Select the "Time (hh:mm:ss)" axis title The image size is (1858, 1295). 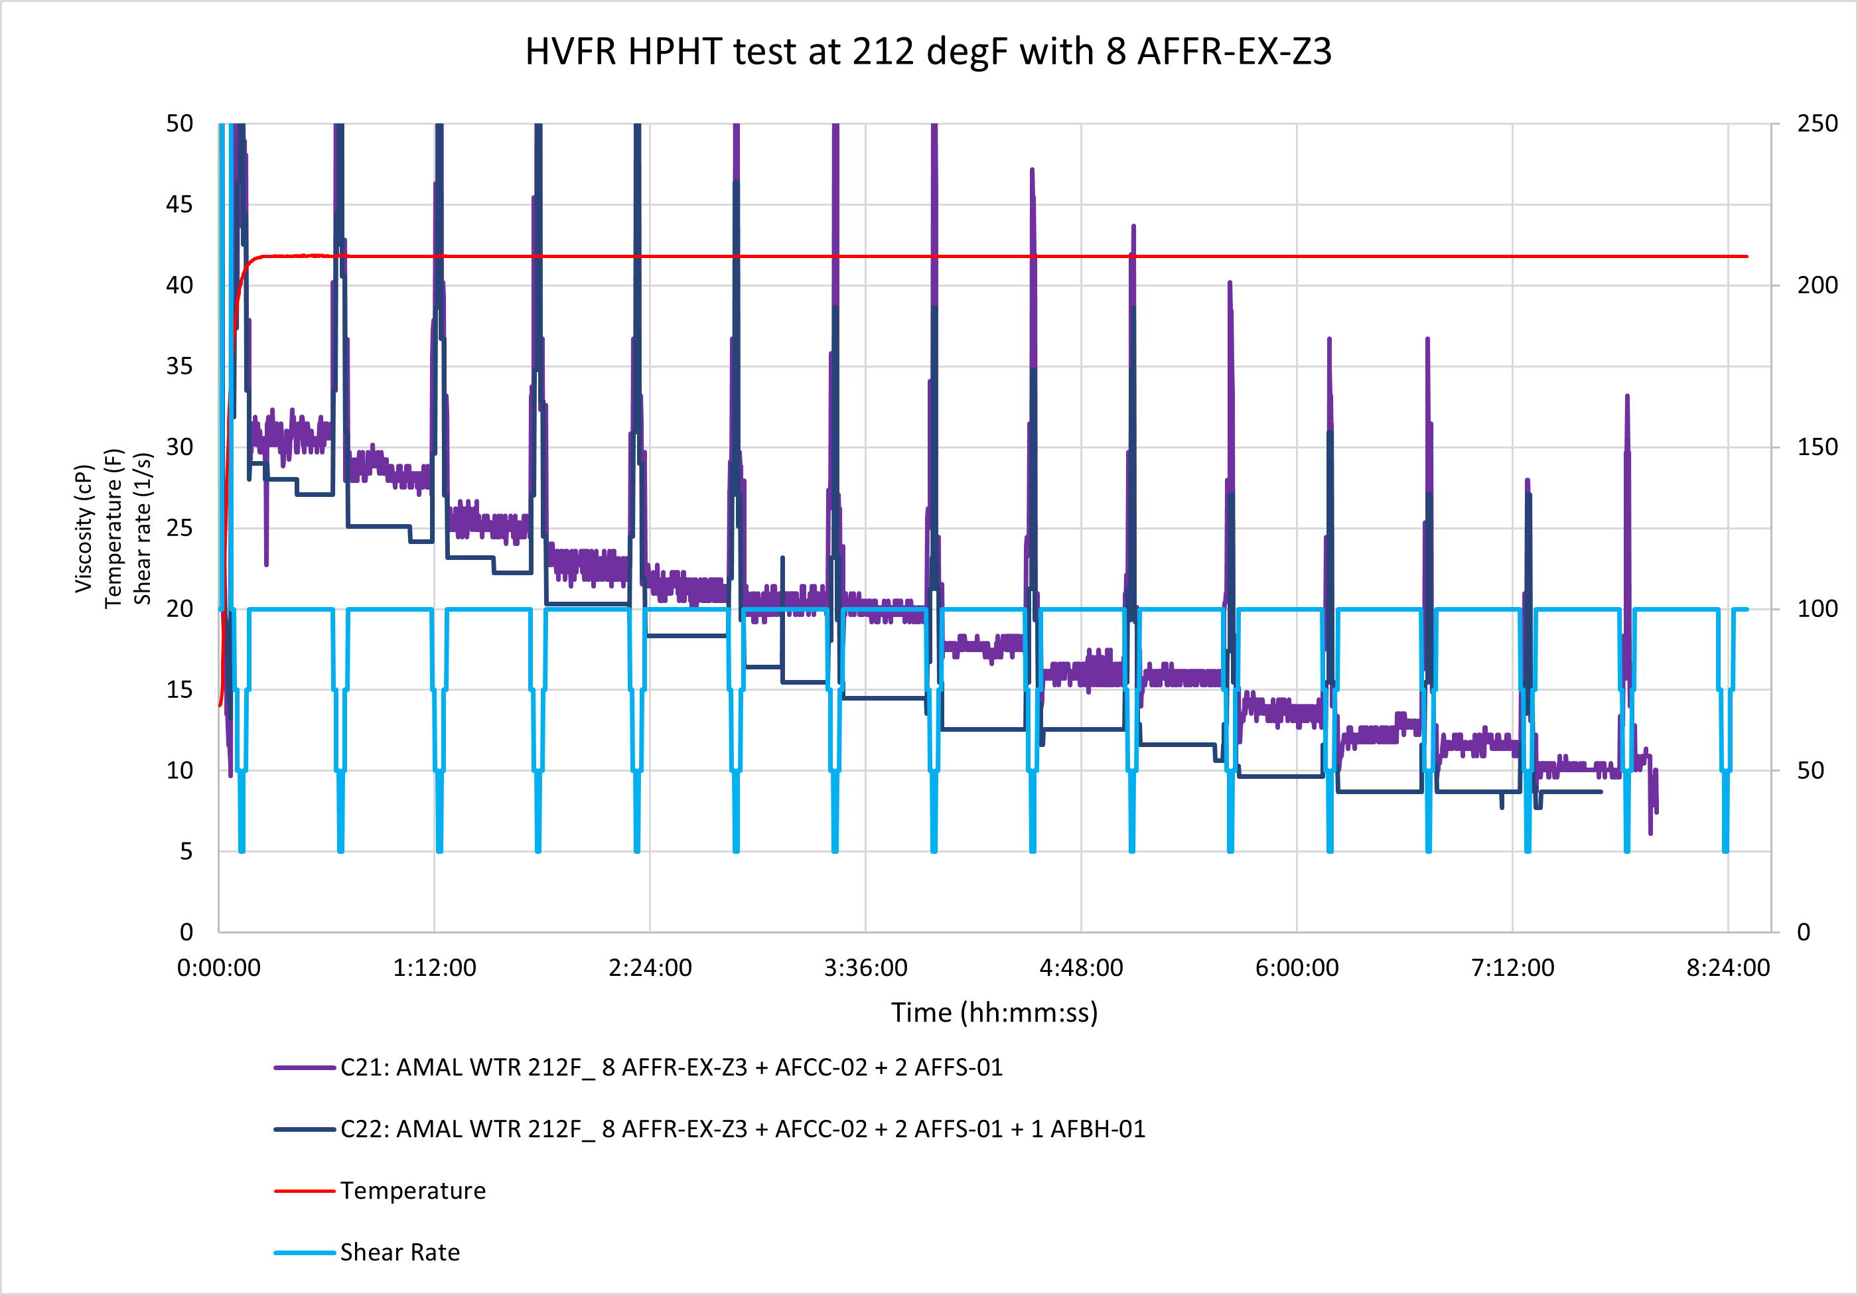[995, 1012]
